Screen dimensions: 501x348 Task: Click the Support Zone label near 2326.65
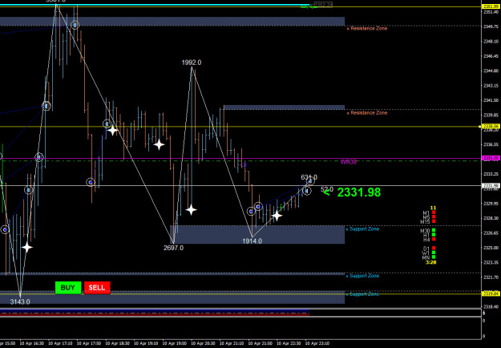[x=362, y=229]
